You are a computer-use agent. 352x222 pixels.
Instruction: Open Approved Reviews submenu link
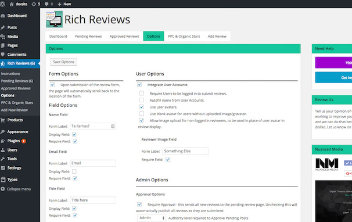coord(16,88)
